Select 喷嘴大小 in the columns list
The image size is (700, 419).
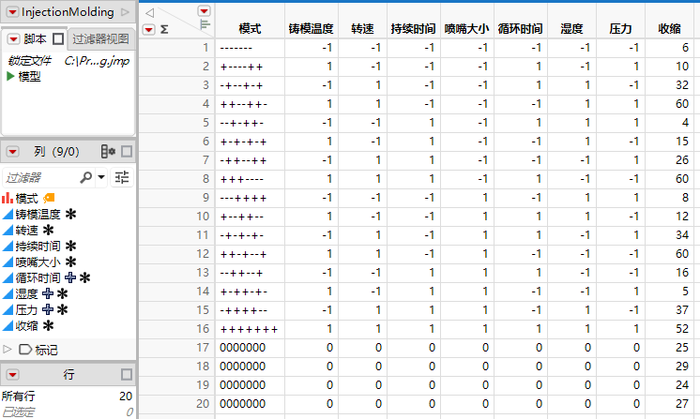38,262
